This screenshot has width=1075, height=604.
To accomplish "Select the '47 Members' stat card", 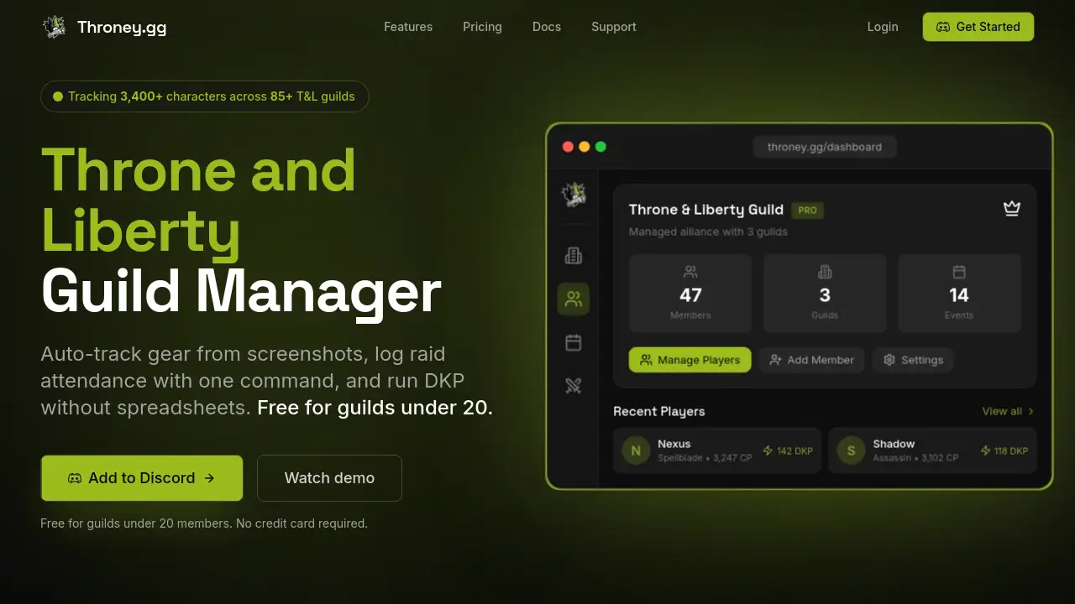I will (x=690, y=293).
